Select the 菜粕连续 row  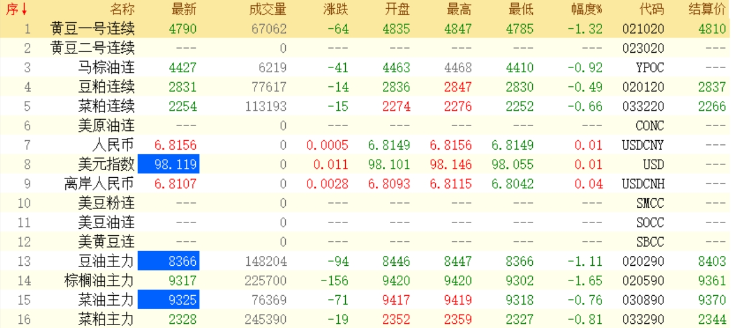[x=106, y=106]
